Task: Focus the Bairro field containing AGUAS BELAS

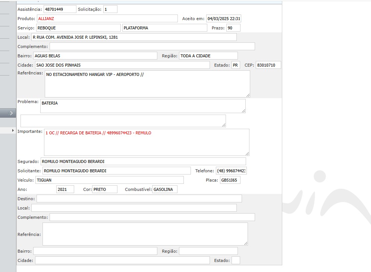Action: (x=95, y=56)
